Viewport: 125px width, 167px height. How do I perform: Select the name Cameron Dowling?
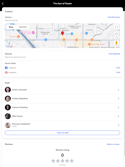pyautogui.click(x=20, y=107)
